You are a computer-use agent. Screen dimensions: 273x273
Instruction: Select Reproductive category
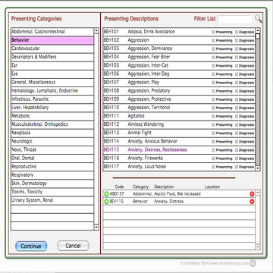click(52, 167)
